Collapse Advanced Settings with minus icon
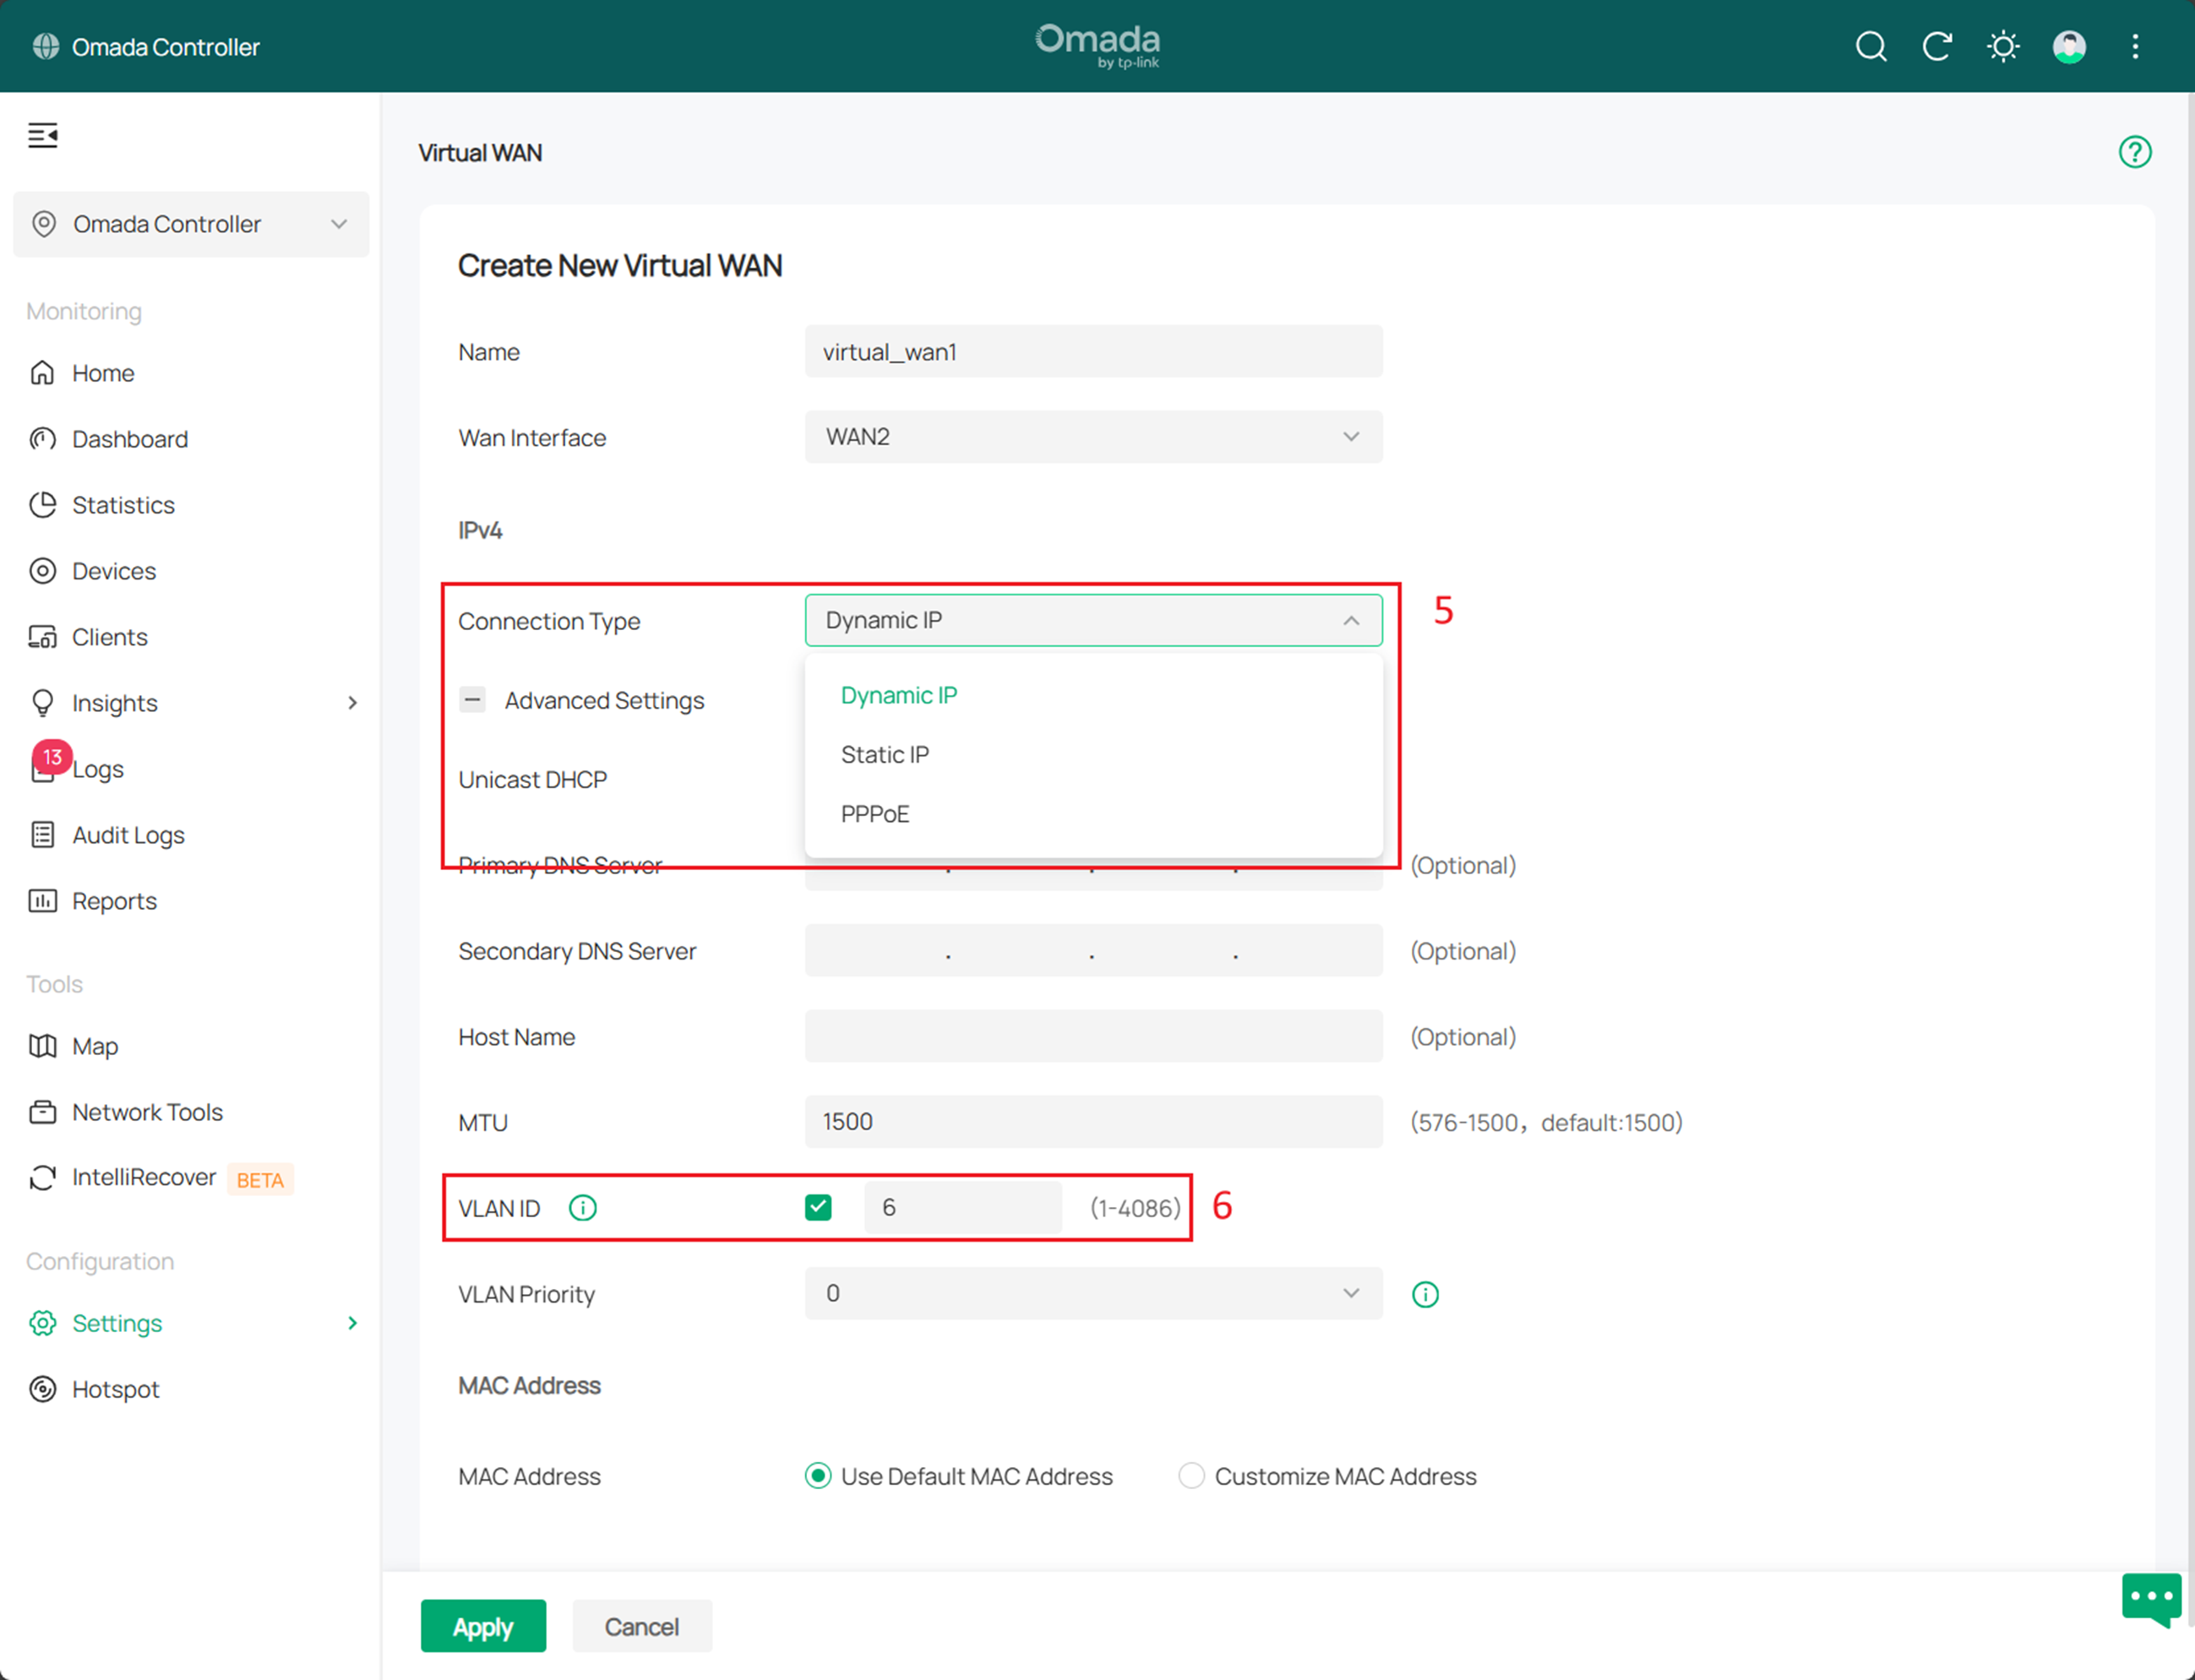The image size is (2195, 1680). click(472, 700)
